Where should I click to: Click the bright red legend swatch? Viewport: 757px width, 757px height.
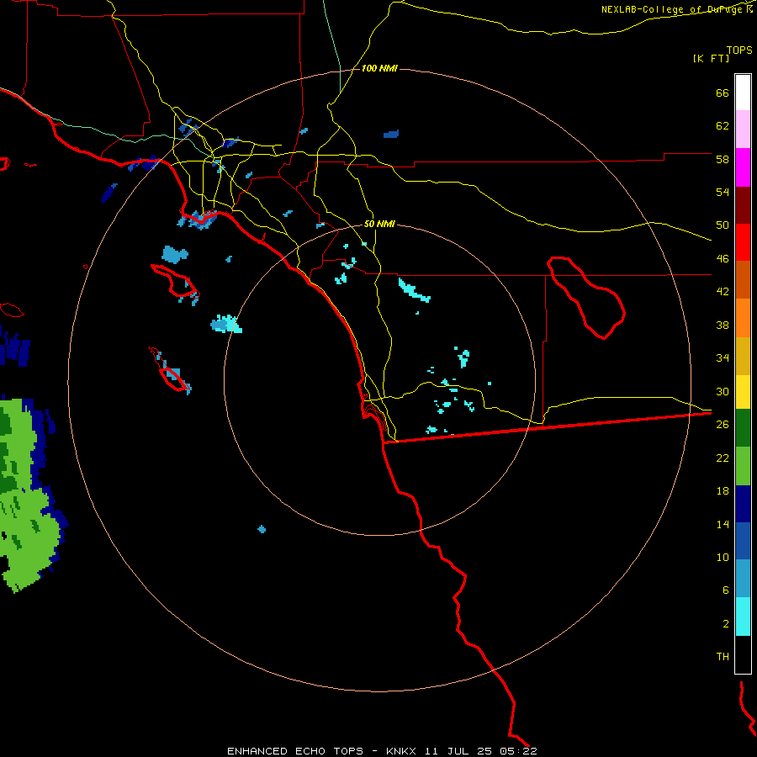[743, 242]
